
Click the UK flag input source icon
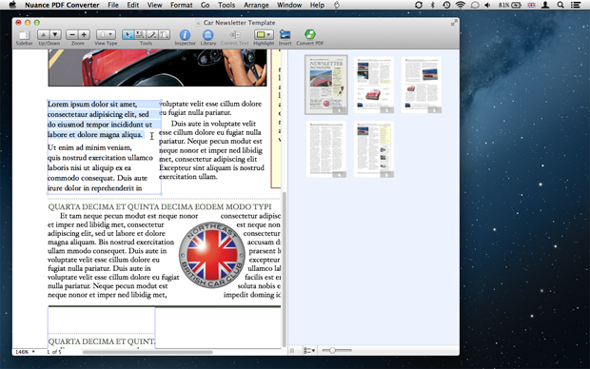coord(531,5)
